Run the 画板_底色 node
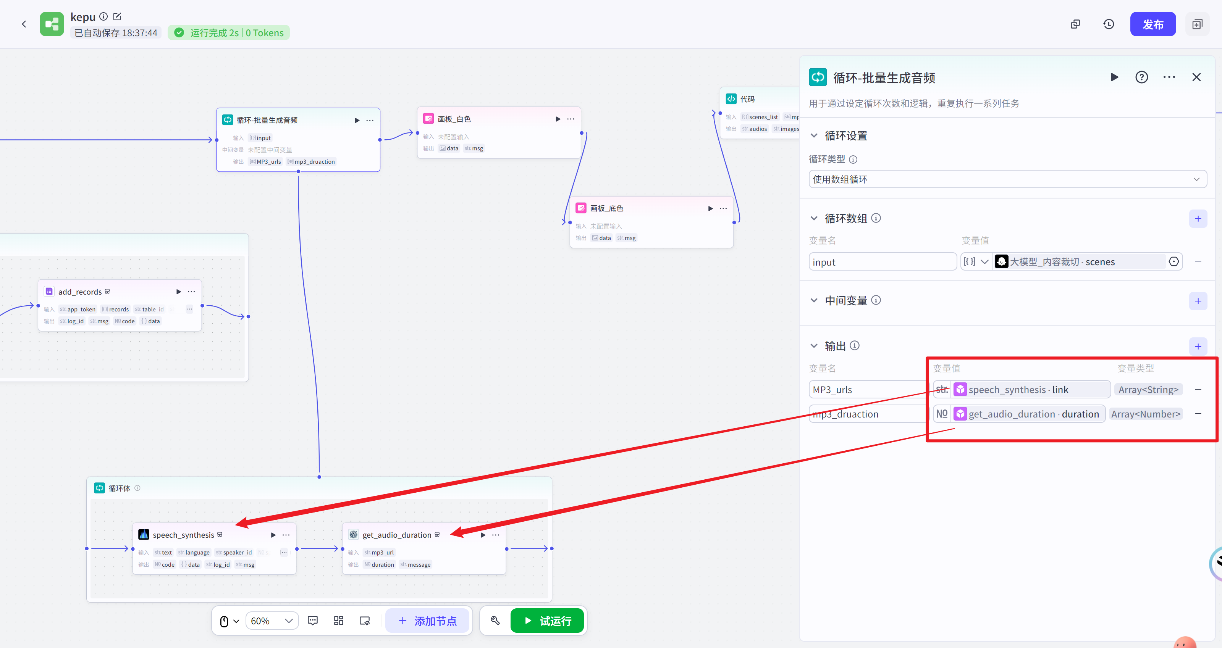The height and width of the screenshot is (648, 1222). pyautogui.click(x=710, y=209)
